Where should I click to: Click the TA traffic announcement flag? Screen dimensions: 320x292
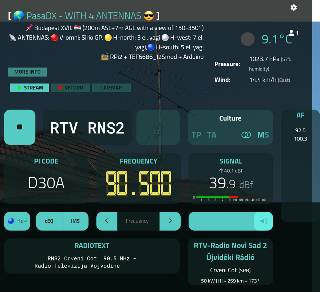pos(212,135)
